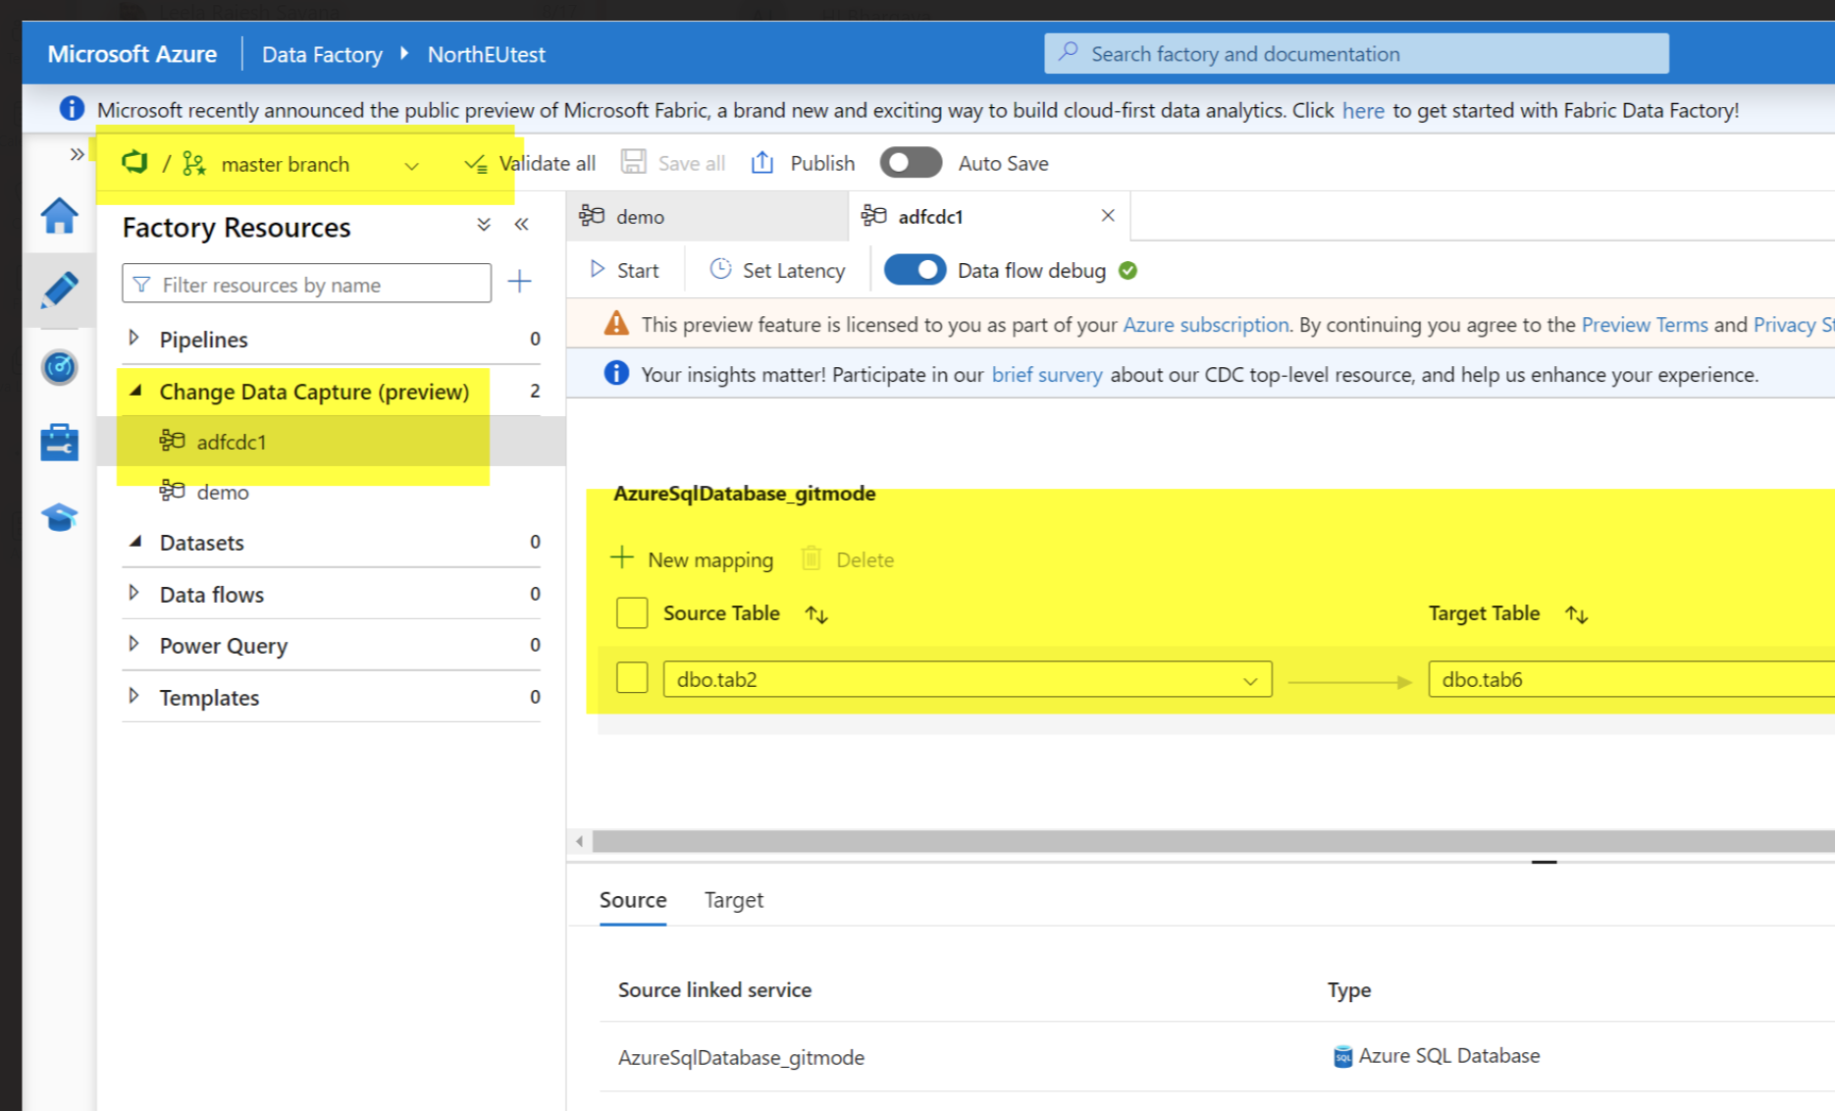Viewport: 1835px width, 1111px height.
Task: Expand the Pipelines section
Action: pos(134,338)
